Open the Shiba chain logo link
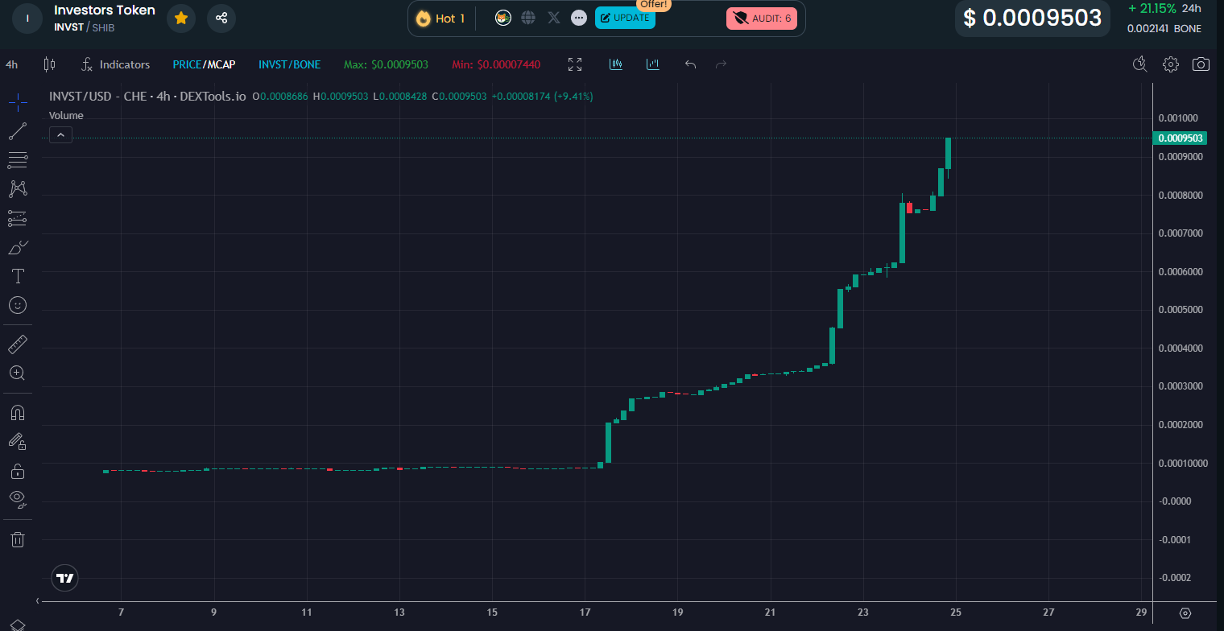This screenshot has height=631, width=1224. click(x=503, y=18)
